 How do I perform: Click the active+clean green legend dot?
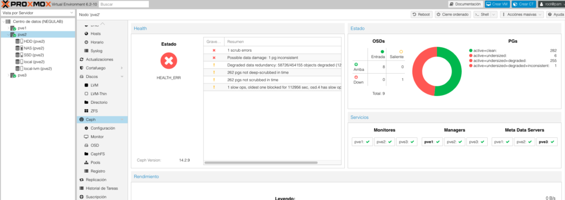click(x=471, y=51)
